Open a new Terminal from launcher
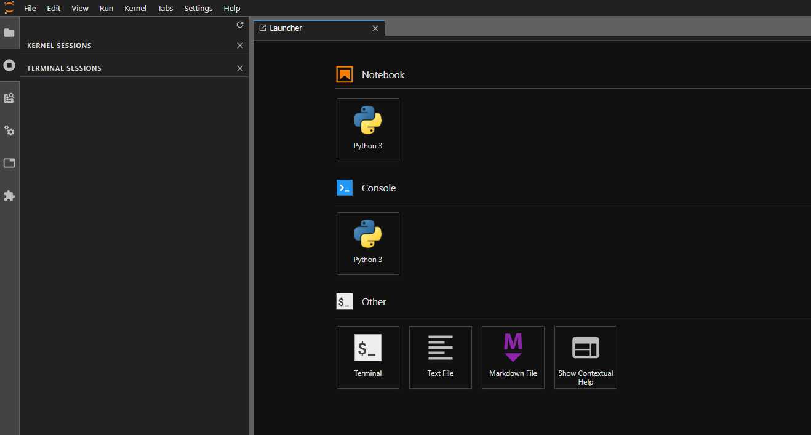This screenshot has height=435, width=811. [368, 357]
